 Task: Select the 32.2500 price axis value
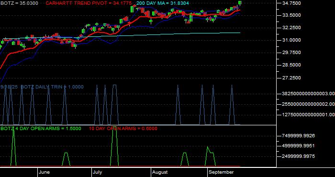(x=291, y=28)
